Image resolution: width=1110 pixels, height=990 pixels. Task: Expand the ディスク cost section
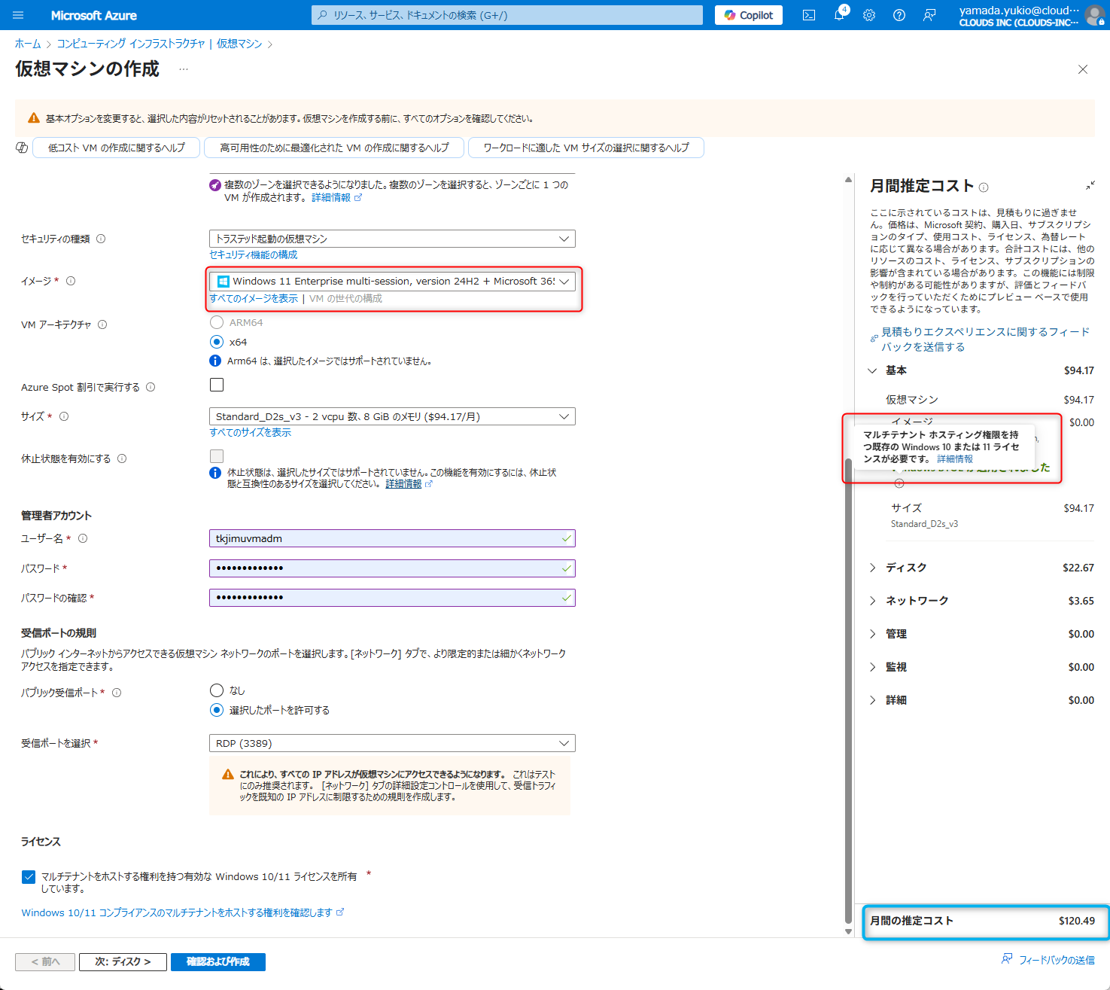pos(873,568)
